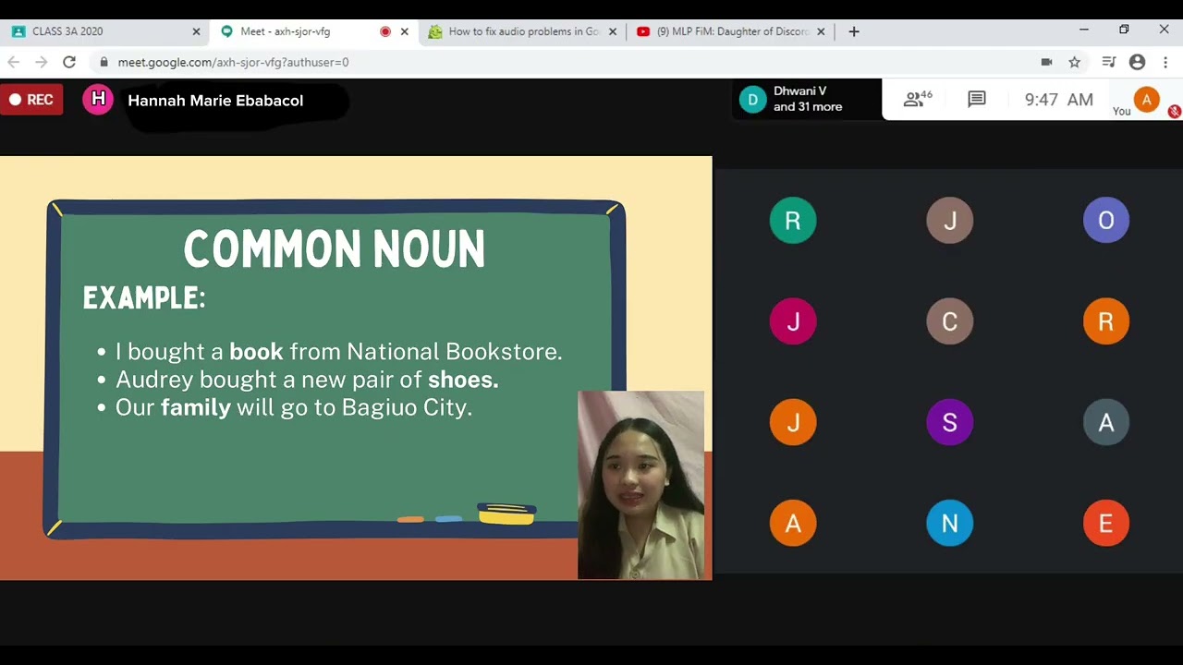Click the green D avatar beside Dhwani V

point(752,99)
